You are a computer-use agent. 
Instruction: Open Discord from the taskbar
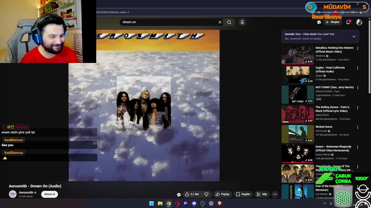click(x=194, y=203)
